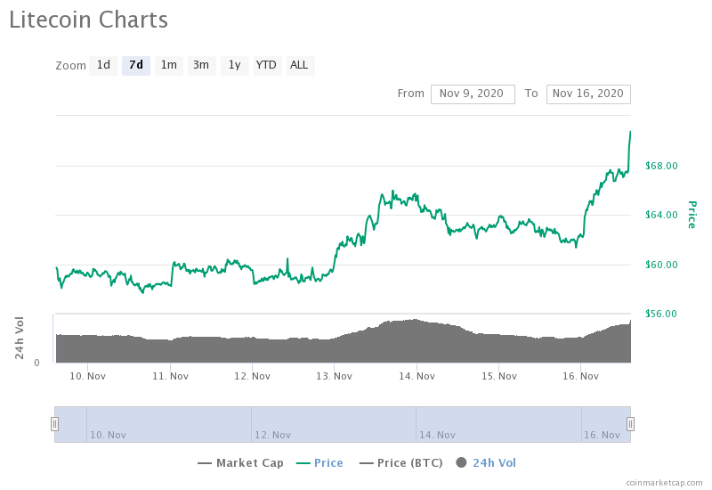Screen dimensions: 712x490
Task: Click the price line peak on Nov 16
Action: [630, 132]
